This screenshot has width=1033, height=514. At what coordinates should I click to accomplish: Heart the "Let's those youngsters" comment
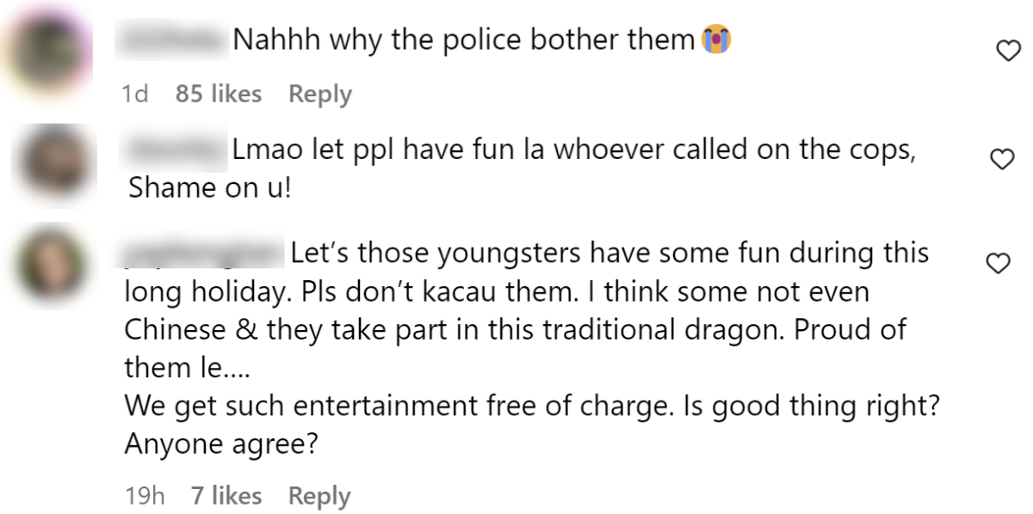tap(997, 264)
